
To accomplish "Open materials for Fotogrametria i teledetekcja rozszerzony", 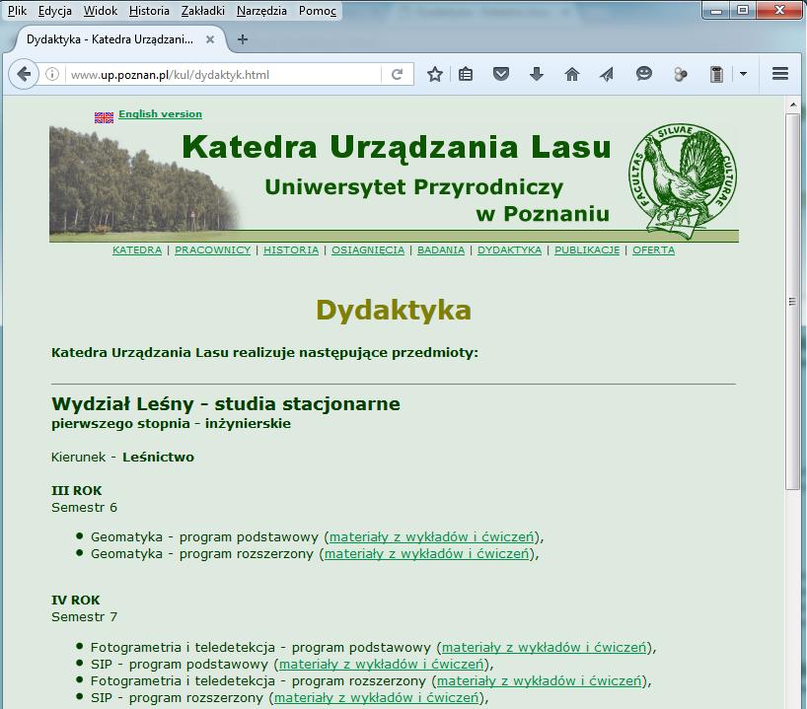I will coord(539,681).
